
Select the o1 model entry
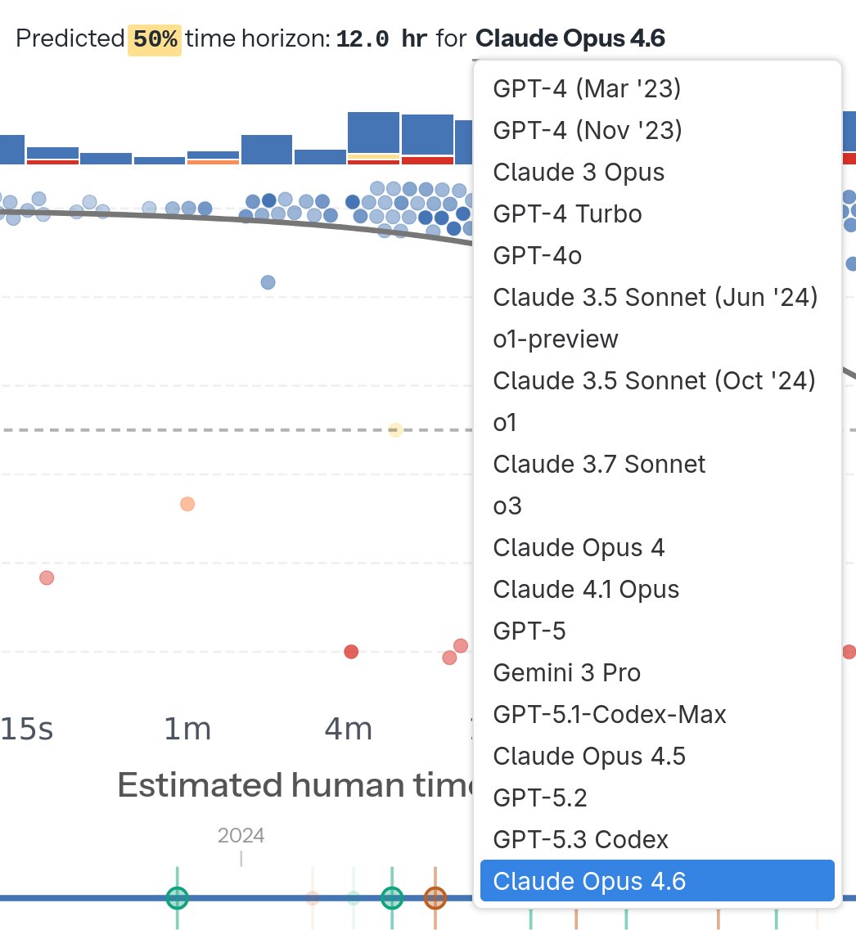[x=657, y=422]
